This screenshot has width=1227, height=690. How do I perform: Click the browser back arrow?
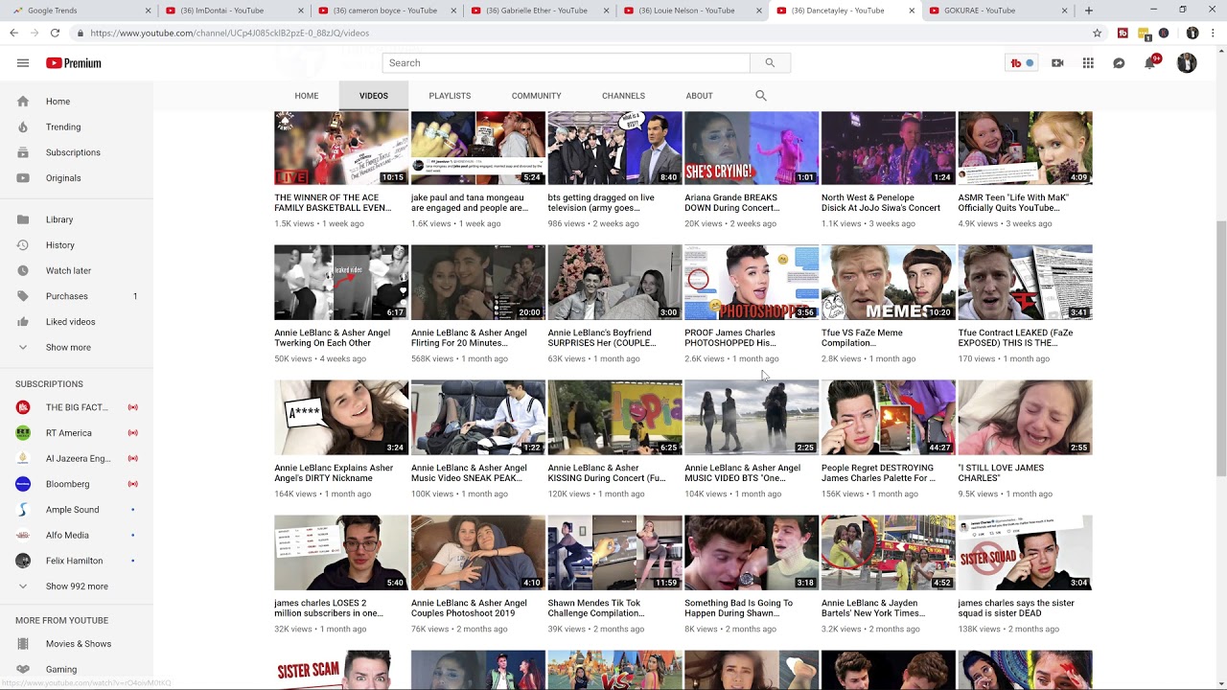[13, 33]
